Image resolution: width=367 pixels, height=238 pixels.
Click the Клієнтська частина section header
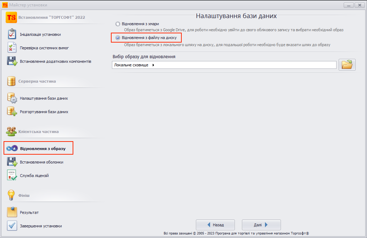click(x=38, y=132)
